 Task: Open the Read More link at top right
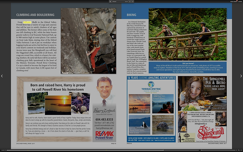click(233, 2)
